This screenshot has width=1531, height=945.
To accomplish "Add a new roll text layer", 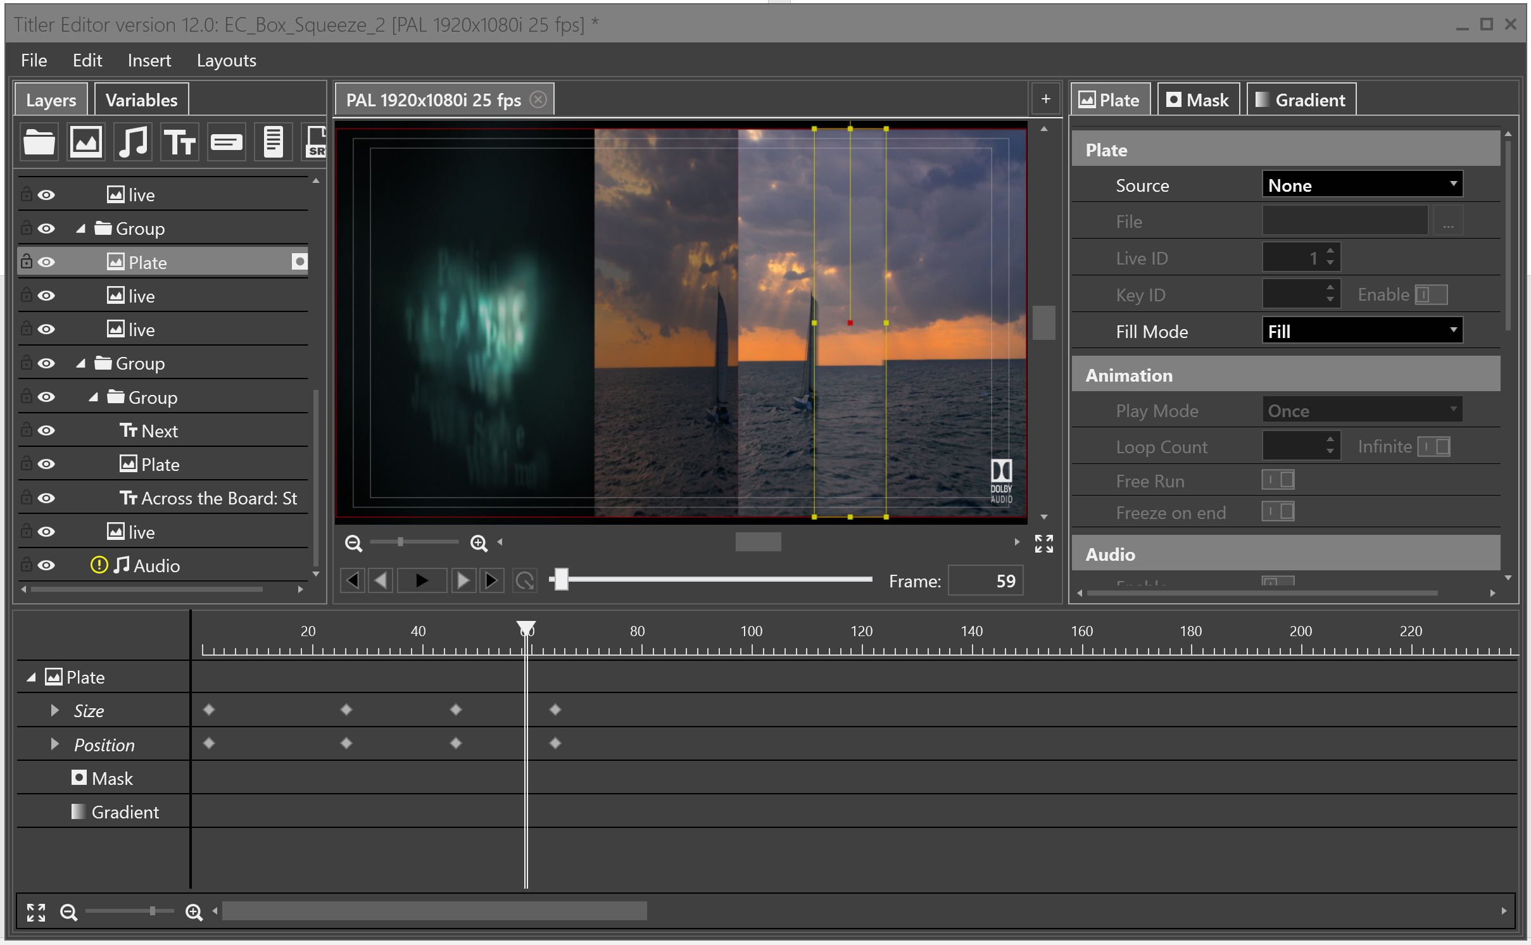I will coord(273,141).
